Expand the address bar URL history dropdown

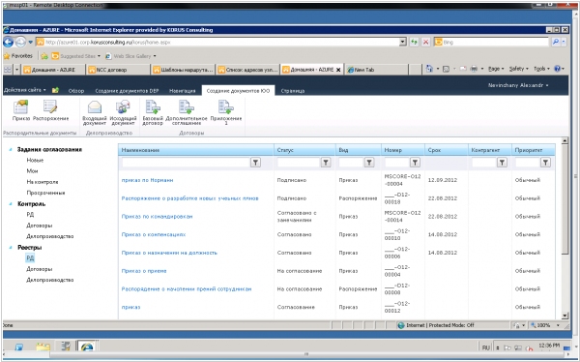pos(403,43)
